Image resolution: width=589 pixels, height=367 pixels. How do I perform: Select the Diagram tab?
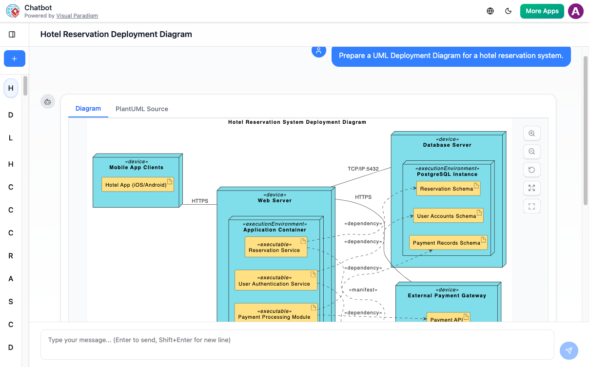coord(88,109)
